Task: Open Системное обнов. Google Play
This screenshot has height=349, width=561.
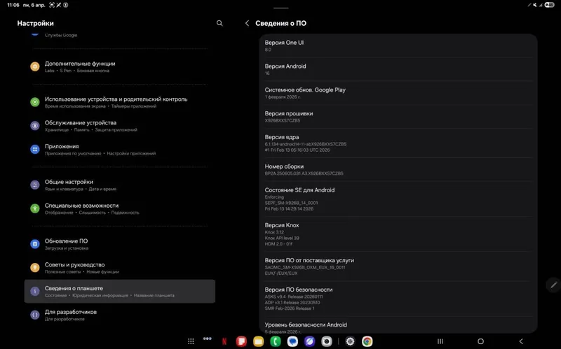Action: (398, 93)
